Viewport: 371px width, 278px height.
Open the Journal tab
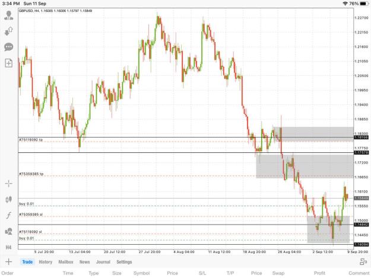103,262
